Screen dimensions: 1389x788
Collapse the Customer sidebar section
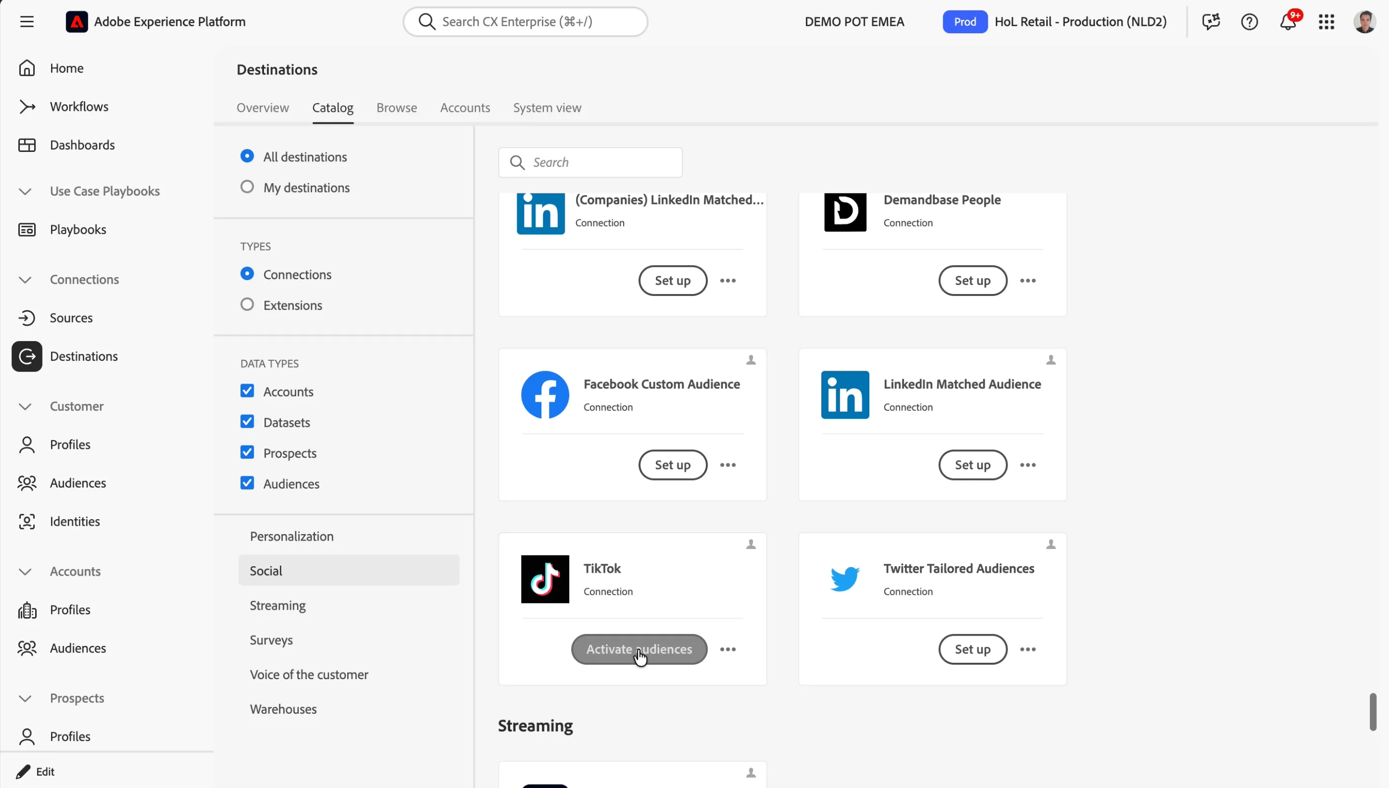pyautogui.click(x=25, y=406)
